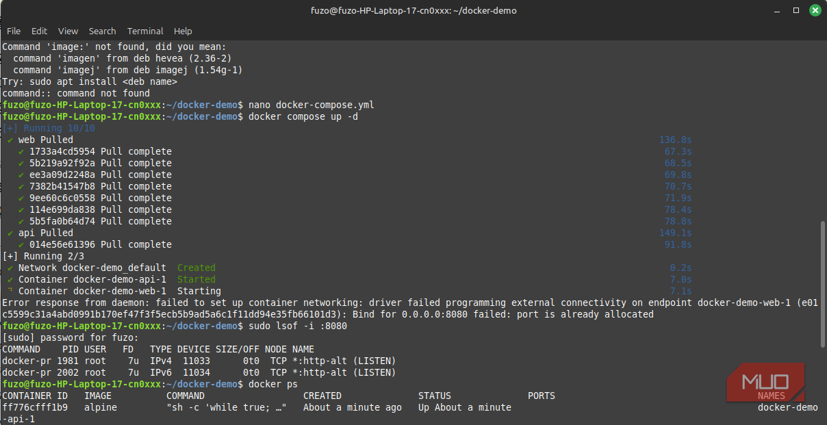
Task: Click the 'Network docker-demo_default' text
Action: point(92,268)
